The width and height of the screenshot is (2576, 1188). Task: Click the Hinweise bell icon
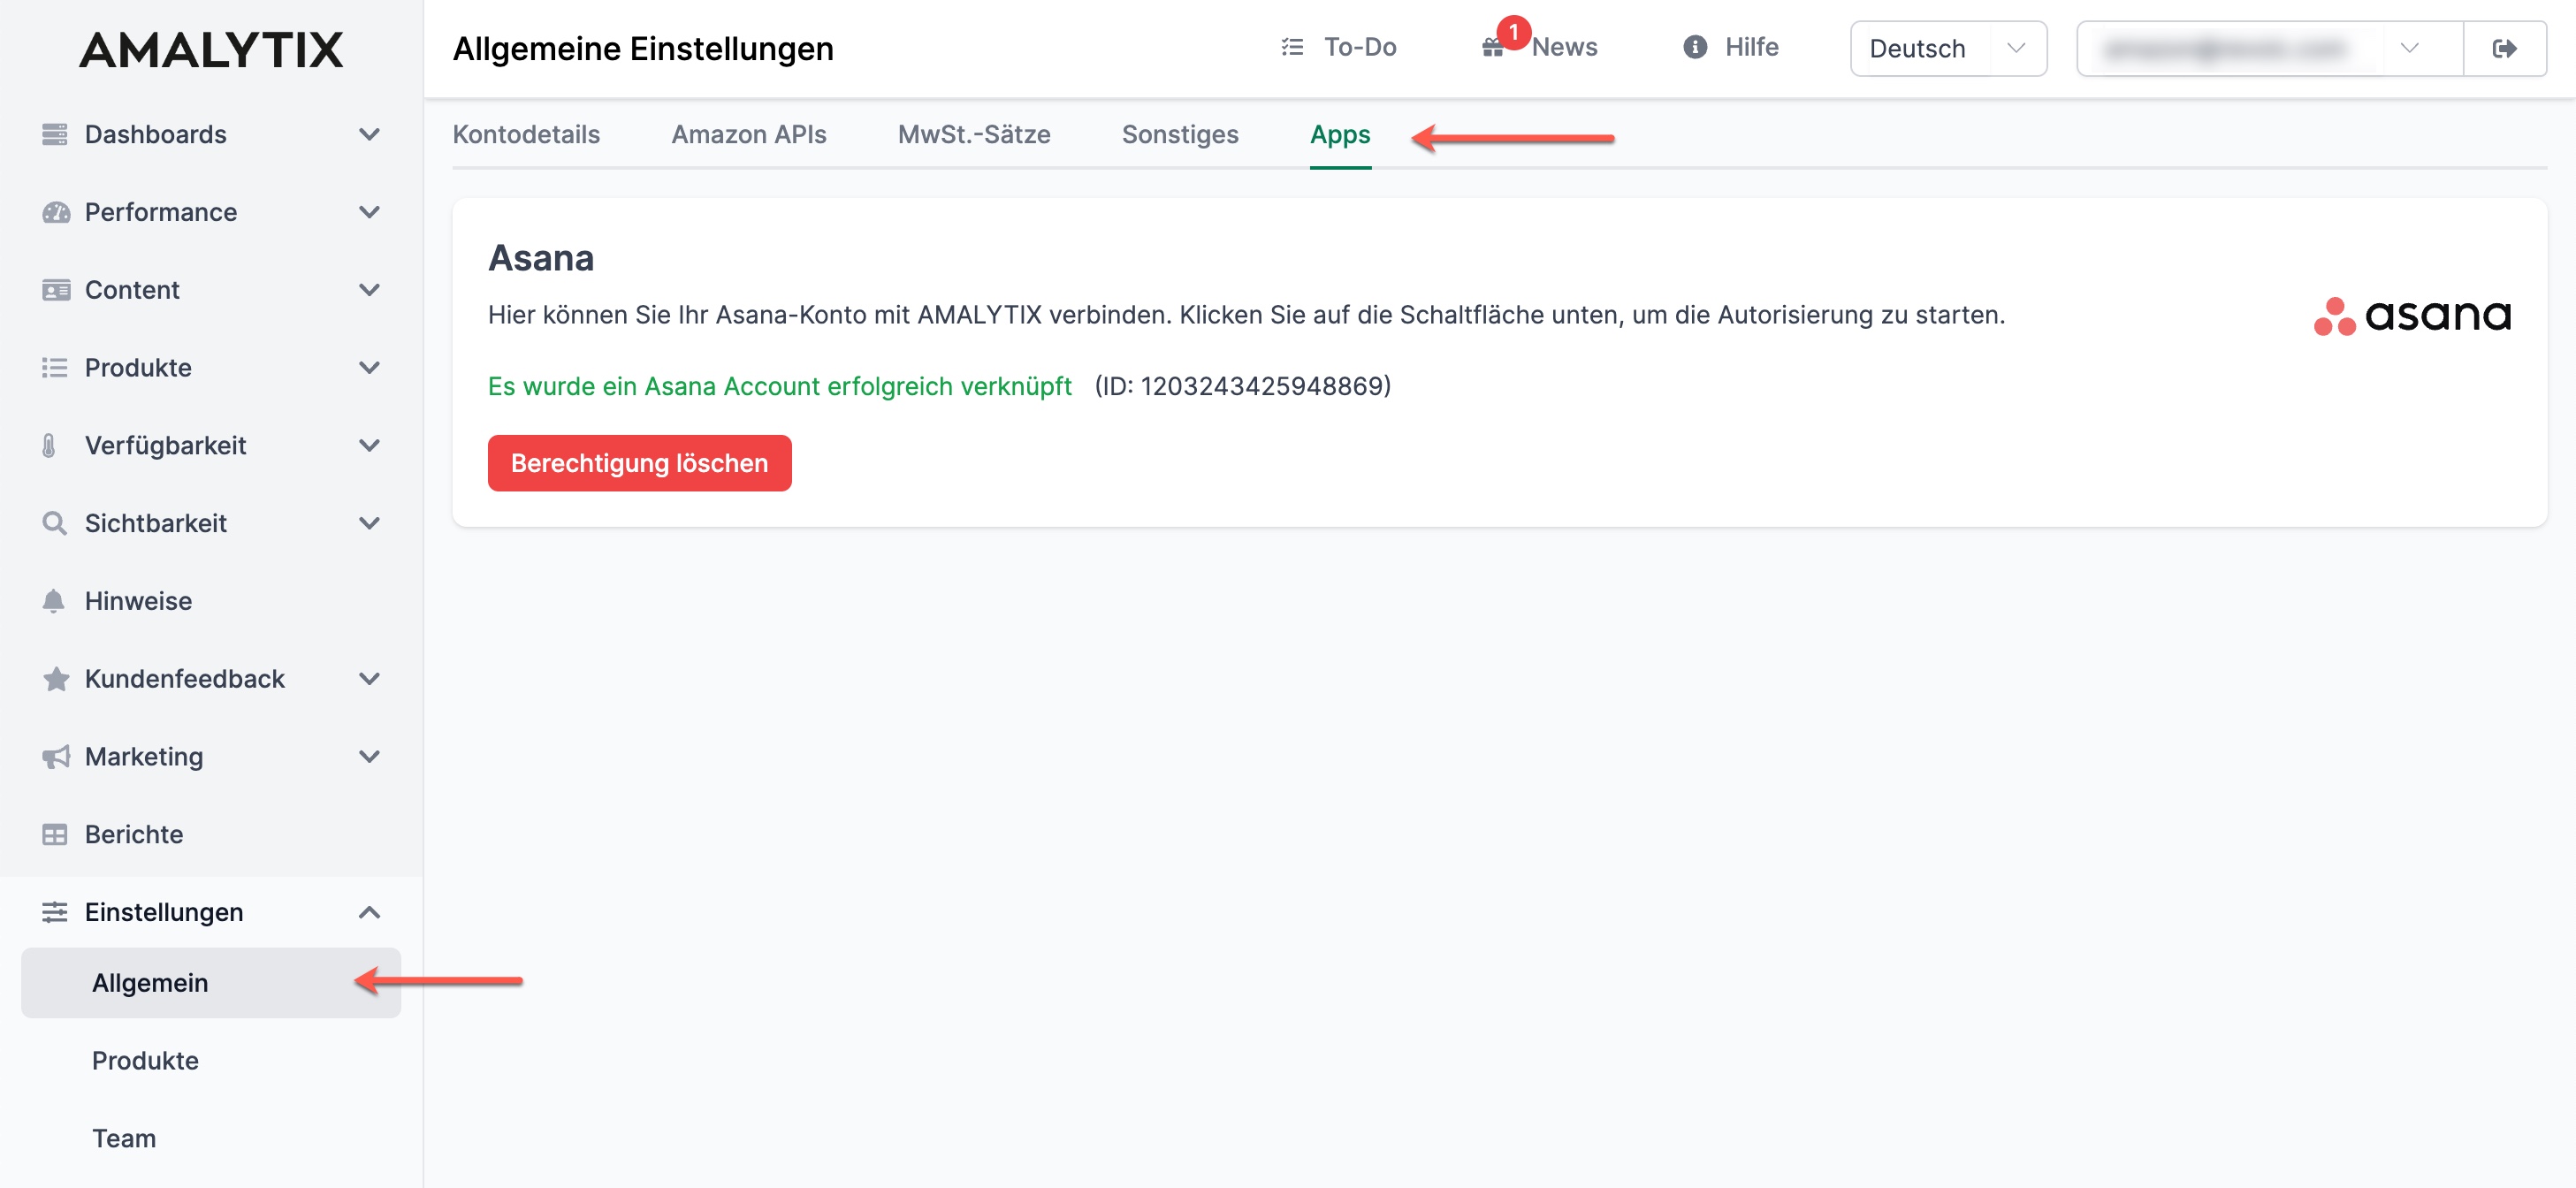(54, 601)
